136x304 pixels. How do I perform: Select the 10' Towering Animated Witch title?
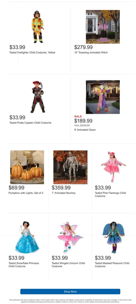[x=91, y=53]
